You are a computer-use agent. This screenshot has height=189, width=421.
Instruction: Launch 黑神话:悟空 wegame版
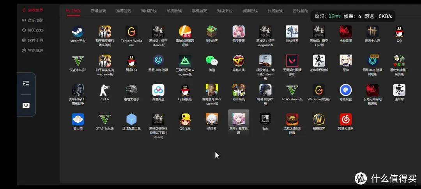coord(265,31)
